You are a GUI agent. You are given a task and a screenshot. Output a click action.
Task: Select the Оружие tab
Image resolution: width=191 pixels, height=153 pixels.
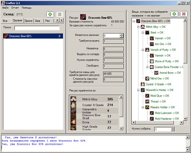(17, 20)
